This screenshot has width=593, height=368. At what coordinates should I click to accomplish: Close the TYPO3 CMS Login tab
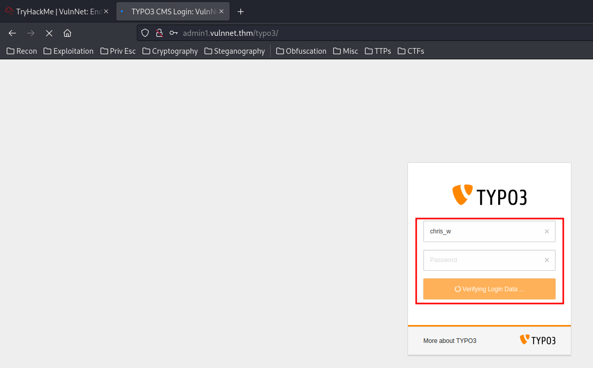(x=221, y=11)
